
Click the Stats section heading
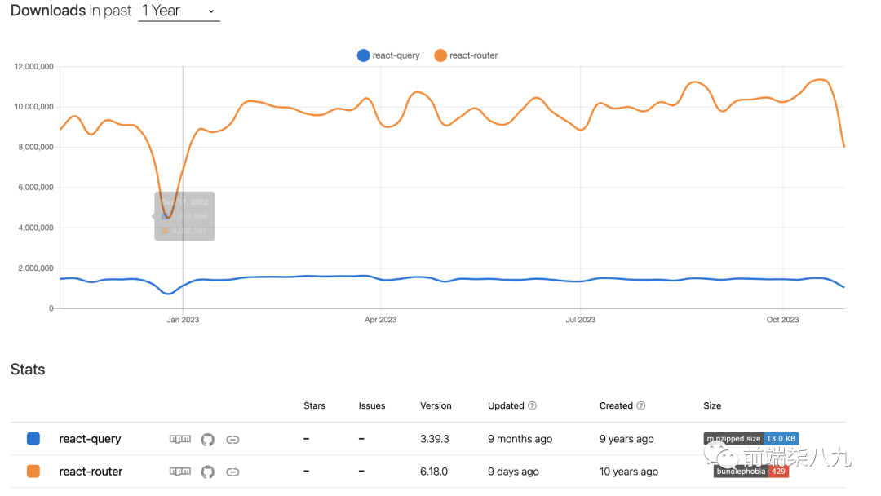pos(28,369)
